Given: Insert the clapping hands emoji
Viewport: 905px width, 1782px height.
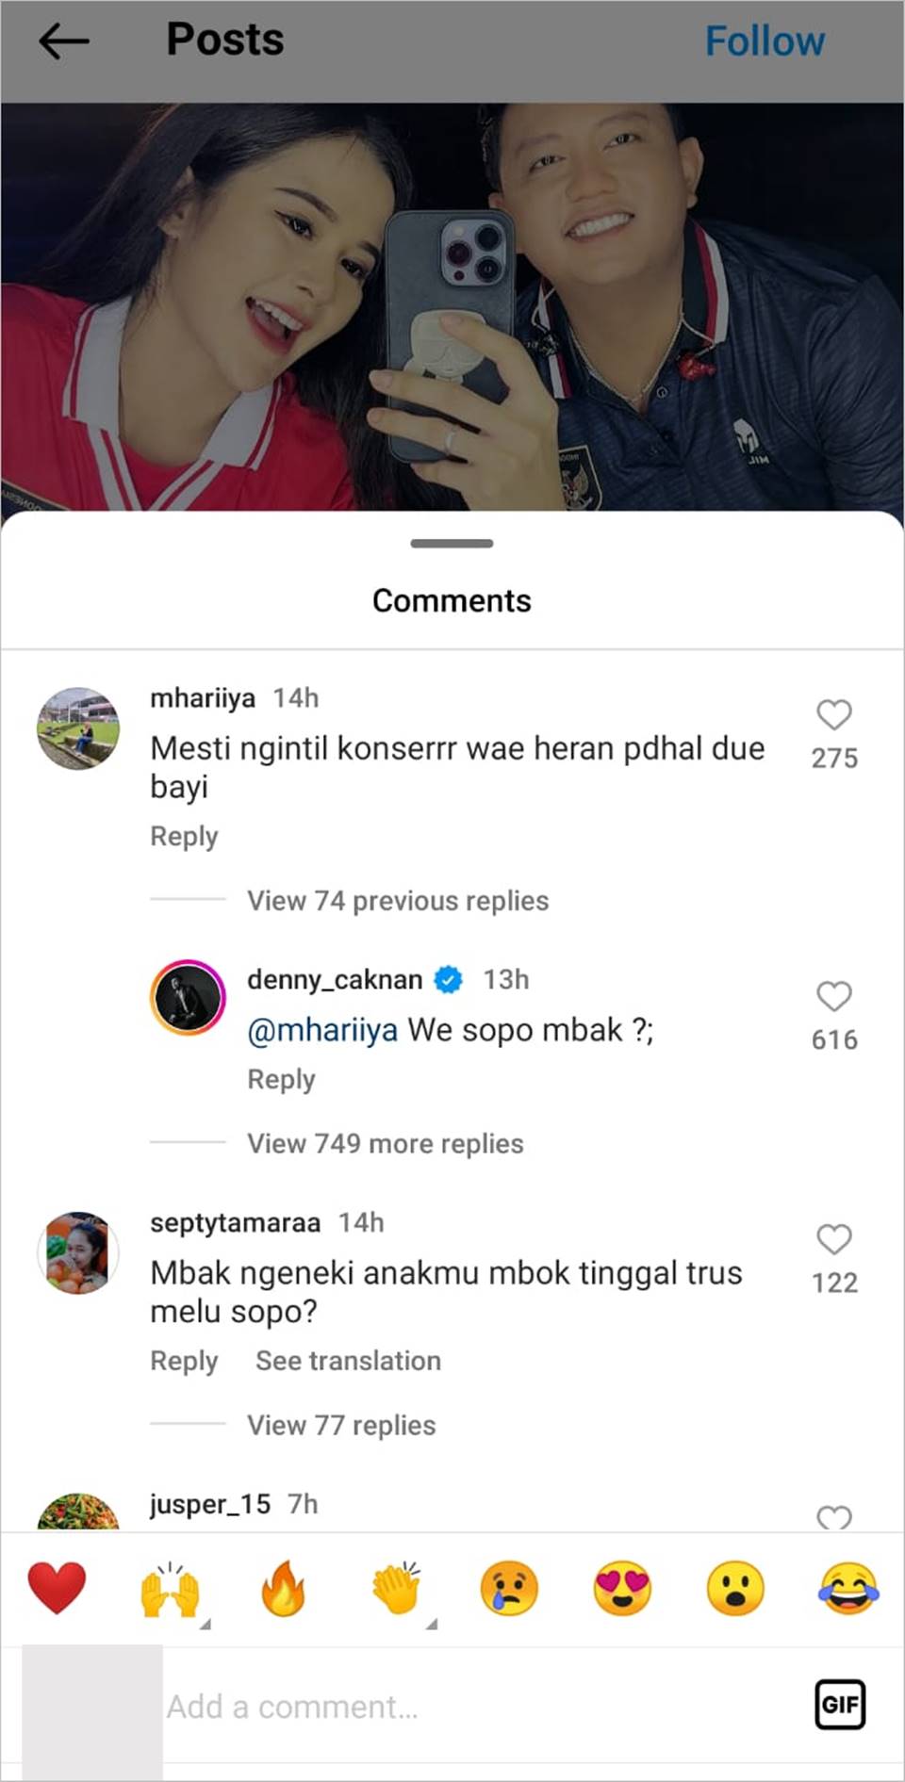Looking at the screenshot, I should (397, 1589).
